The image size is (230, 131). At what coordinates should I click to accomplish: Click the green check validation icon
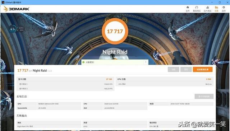83,62
